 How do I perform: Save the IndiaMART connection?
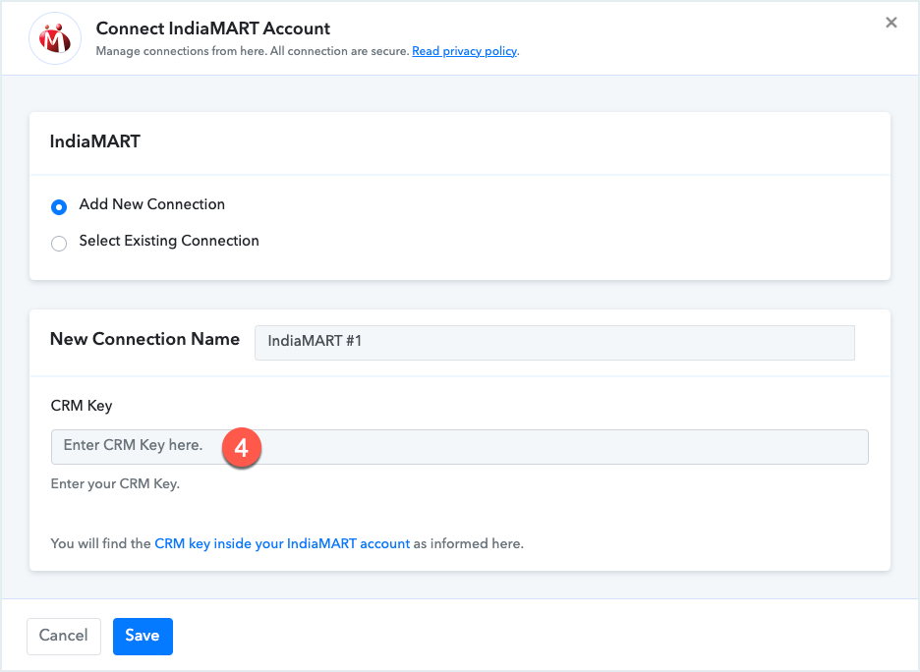click(x=143, y=636)
